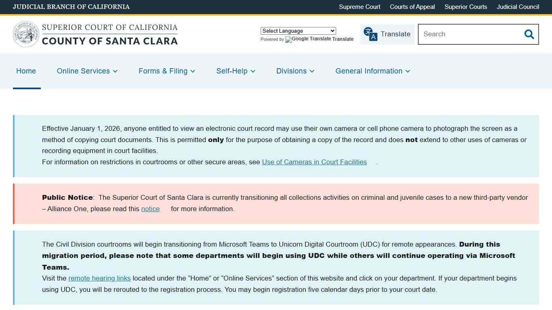Screen dimensions: 552x310
Task: Click the search magnifying glass icon
Action: point(529,34)
